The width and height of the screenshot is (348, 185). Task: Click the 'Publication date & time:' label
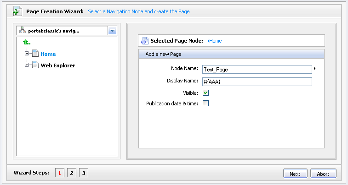click(x=172, y=103)
